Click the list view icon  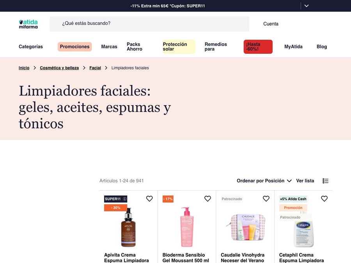(326, 181)
